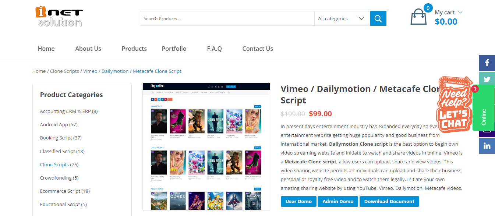Open the Facebook social sidebar icon

pyautogui.click(x=487, y=63)
